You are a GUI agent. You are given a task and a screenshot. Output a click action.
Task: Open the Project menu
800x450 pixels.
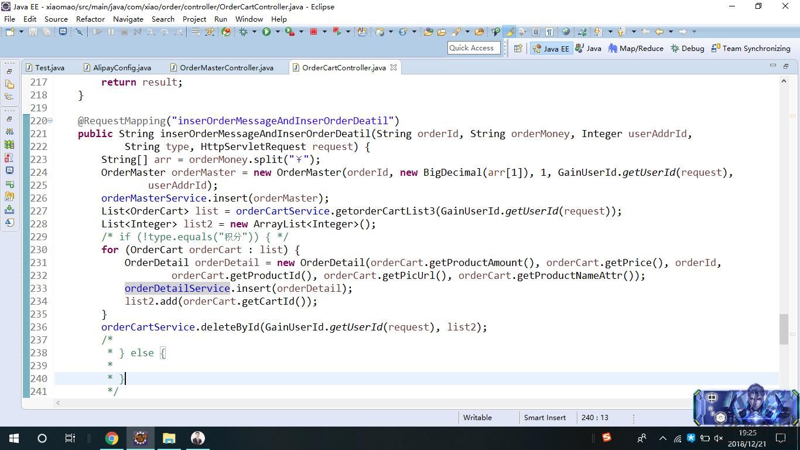pos(194,19)
